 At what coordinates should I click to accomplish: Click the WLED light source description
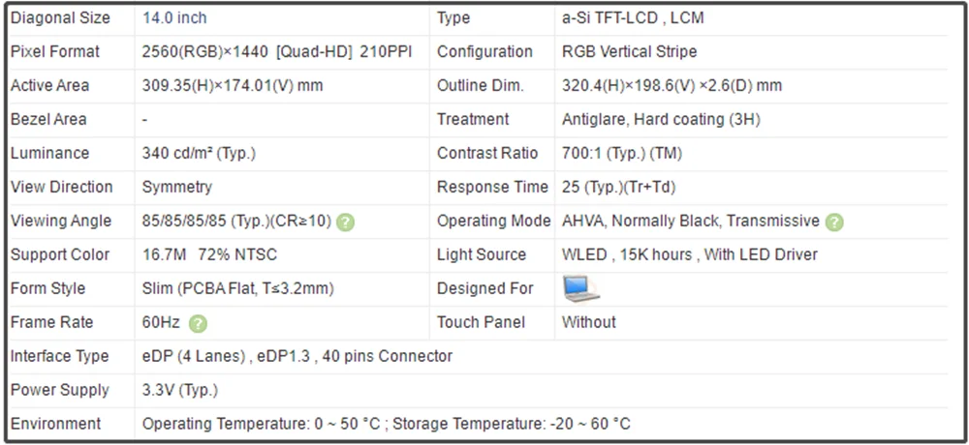[689, 255]
